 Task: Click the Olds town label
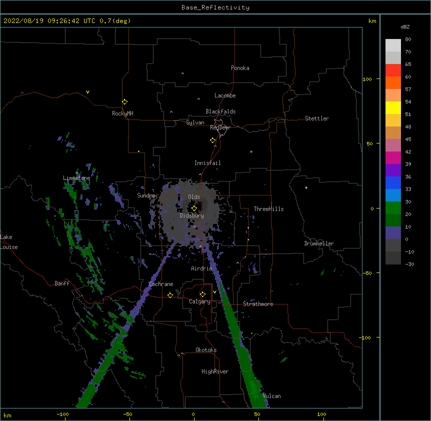click(x=194, y=197)
